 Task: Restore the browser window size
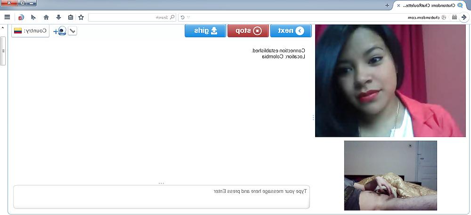pos(22,3)
